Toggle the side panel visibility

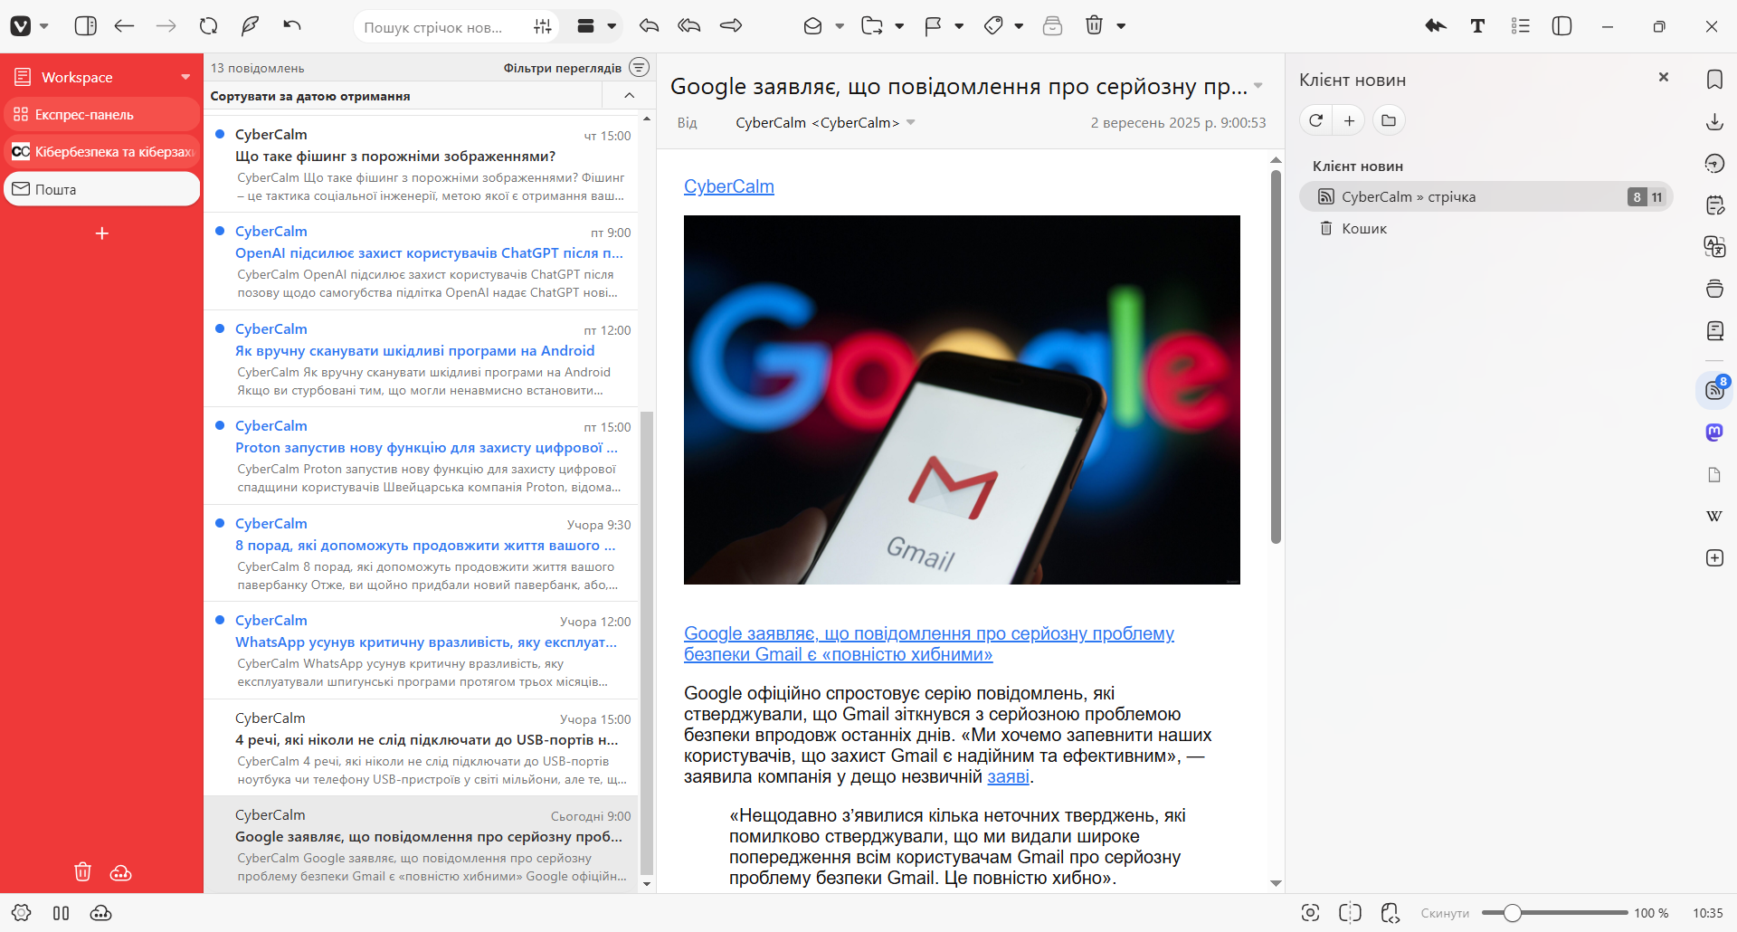click(86, 26)
